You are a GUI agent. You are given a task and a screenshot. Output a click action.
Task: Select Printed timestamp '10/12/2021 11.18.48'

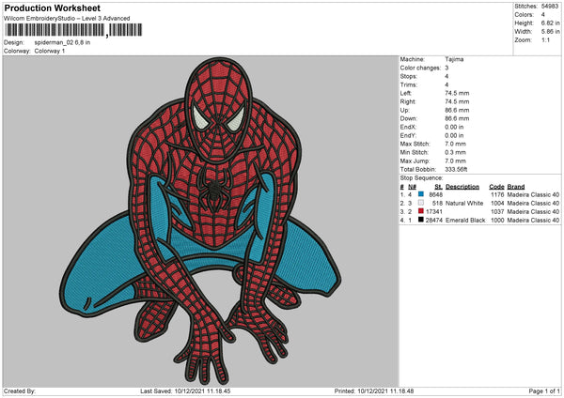(x=385, y=390)
